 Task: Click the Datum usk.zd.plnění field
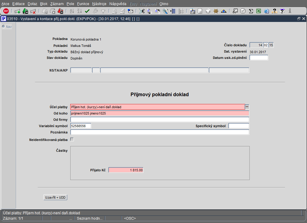point(259,58)
